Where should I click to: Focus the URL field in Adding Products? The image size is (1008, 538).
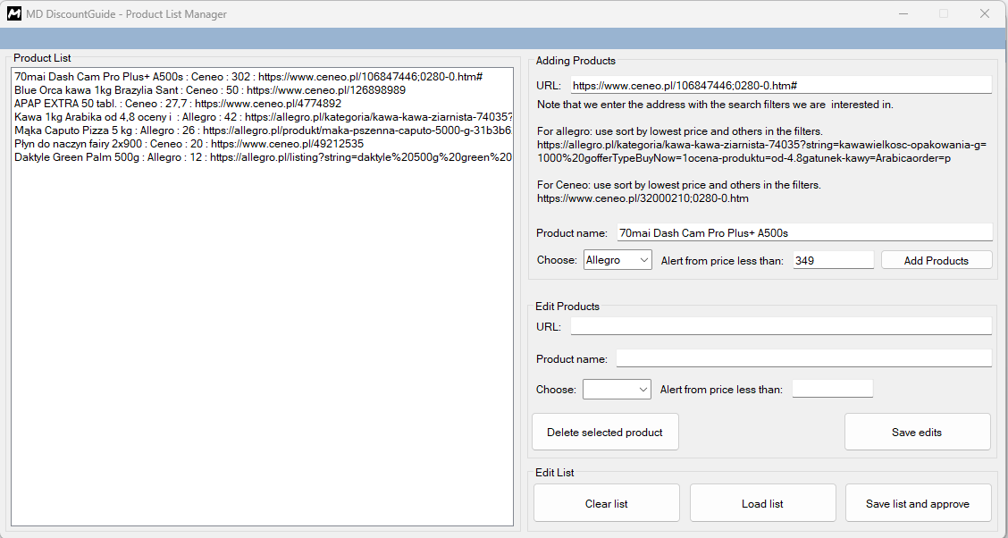click(x=781, y=85)
